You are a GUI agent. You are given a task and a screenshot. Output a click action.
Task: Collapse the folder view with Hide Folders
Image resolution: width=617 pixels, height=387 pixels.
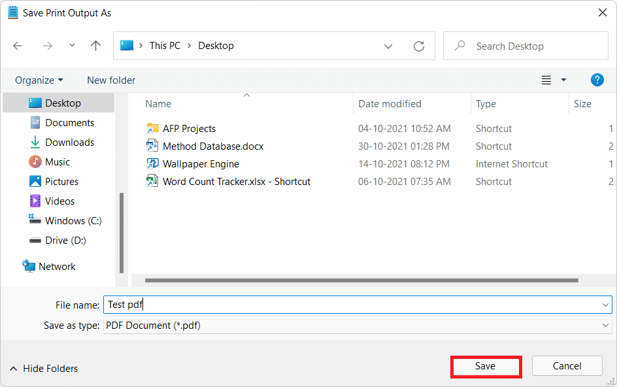point(43,369)
